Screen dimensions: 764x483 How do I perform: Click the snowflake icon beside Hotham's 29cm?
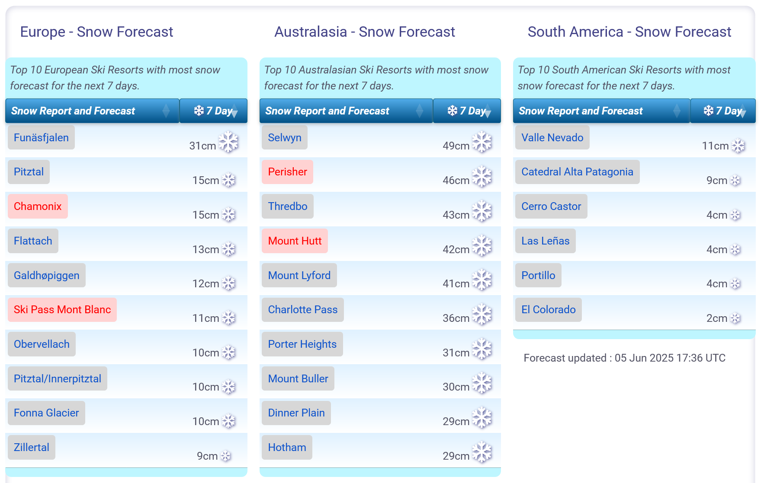click(x=482, y=452)
